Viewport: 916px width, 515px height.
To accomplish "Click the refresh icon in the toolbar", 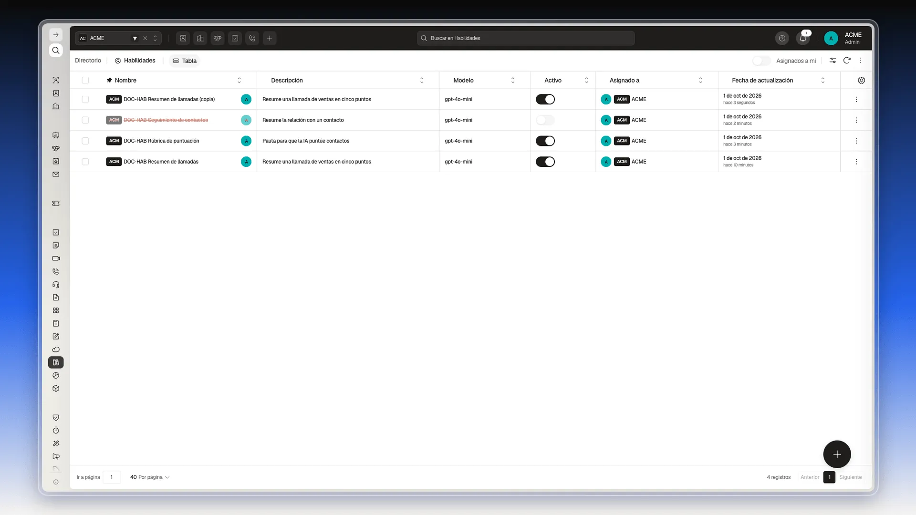I will [x=847, y=61].
